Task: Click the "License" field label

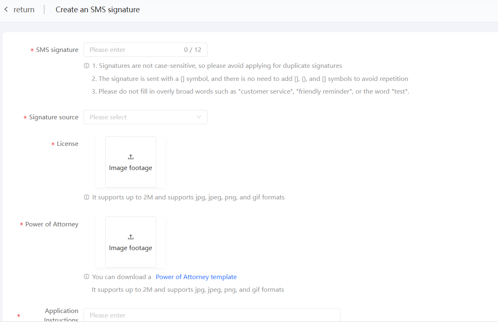Action: click(x=68, y=144)
